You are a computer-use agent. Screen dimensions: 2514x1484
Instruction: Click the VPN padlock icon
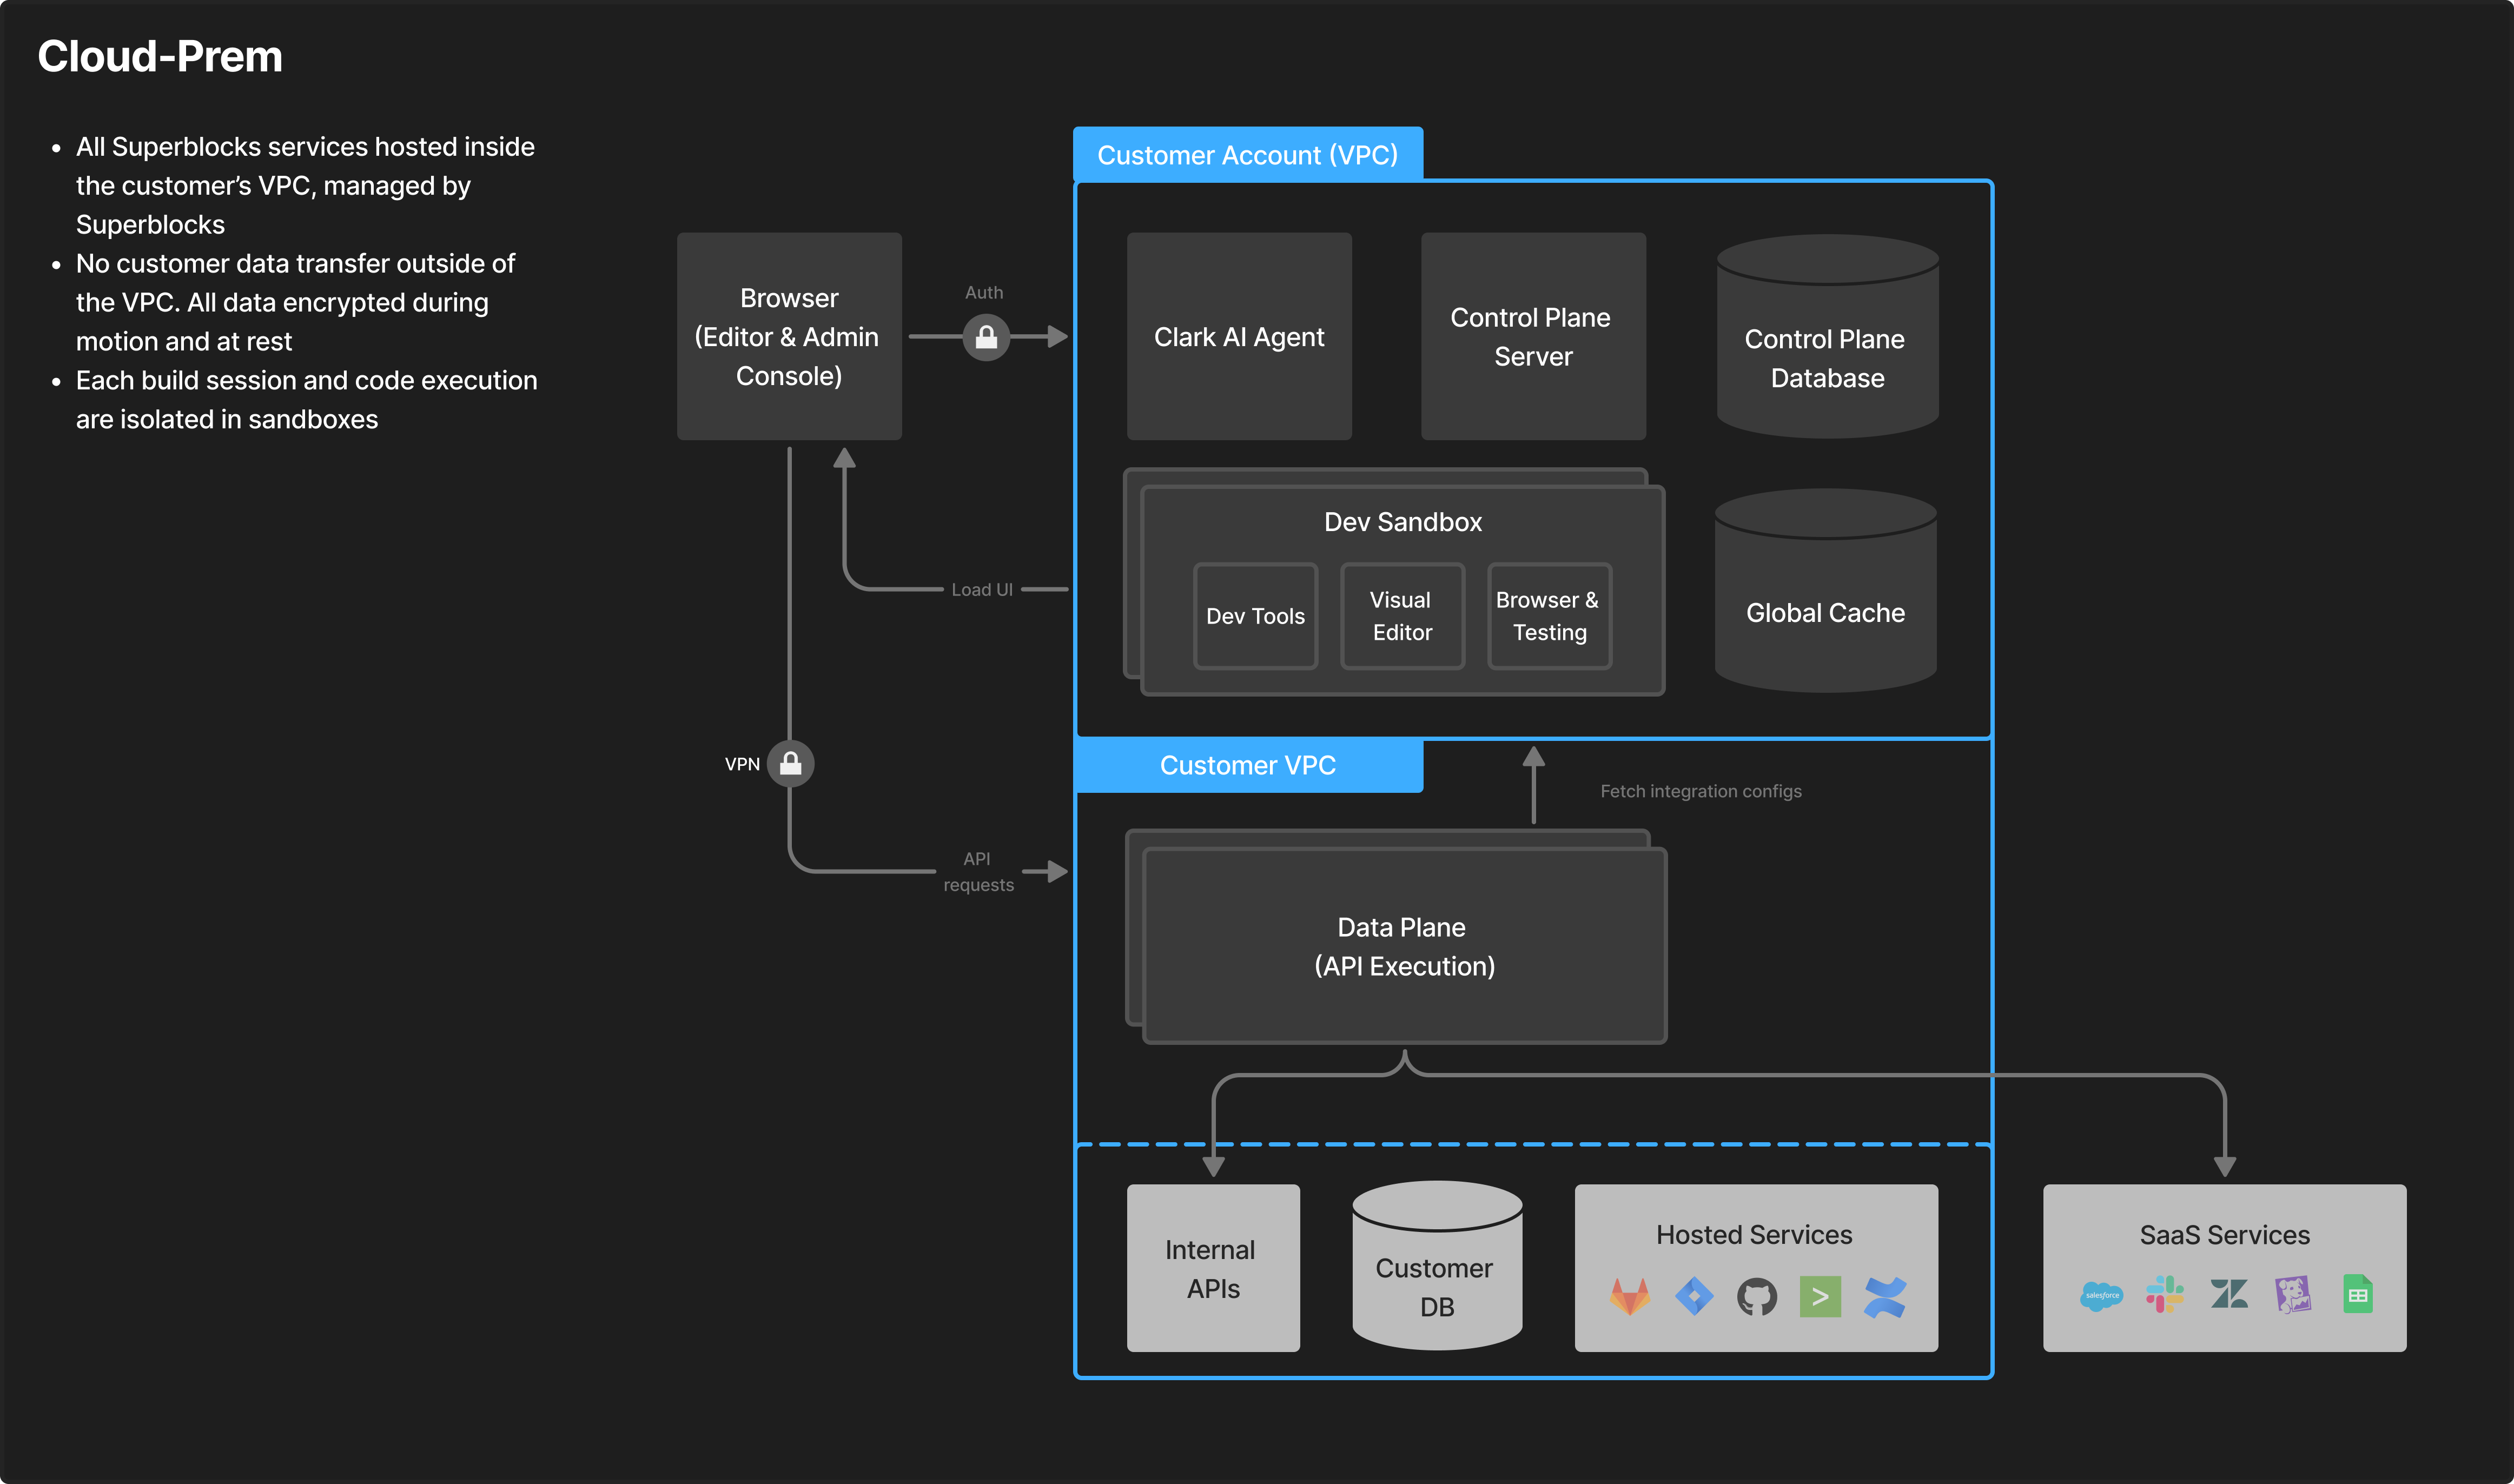[x=790, y=764]
